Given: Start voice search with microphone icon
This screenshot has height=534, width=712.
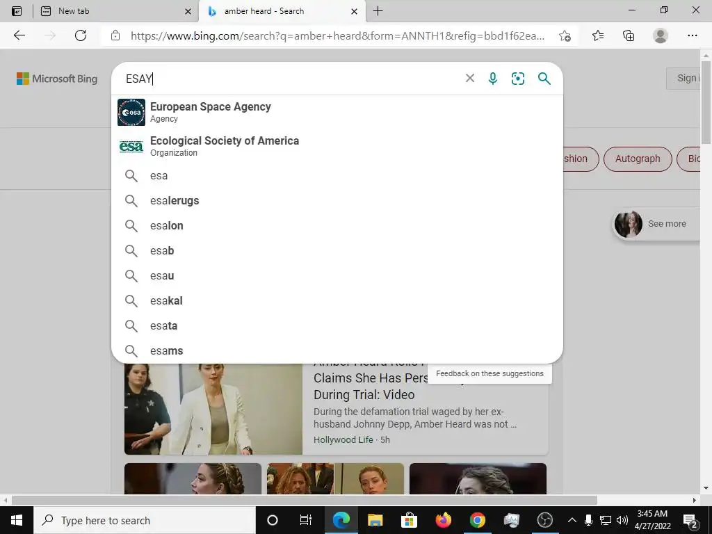Looking at the screenshot, I should coord(493,79).
